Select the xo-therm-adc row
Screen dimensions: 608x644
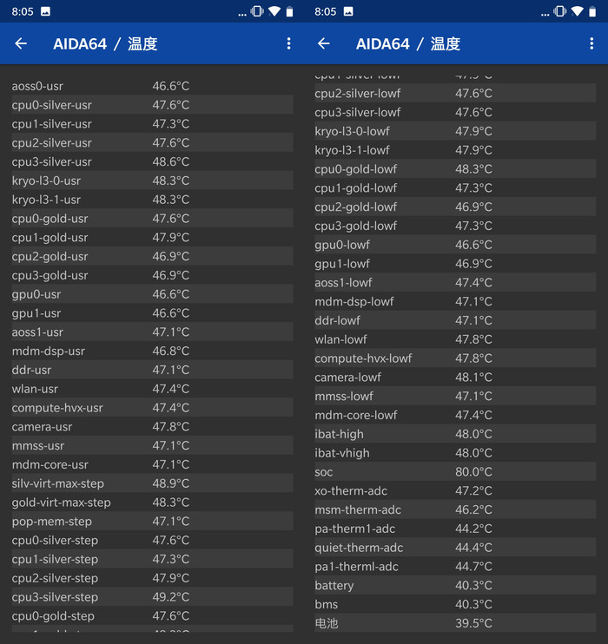tap(455, 490)
